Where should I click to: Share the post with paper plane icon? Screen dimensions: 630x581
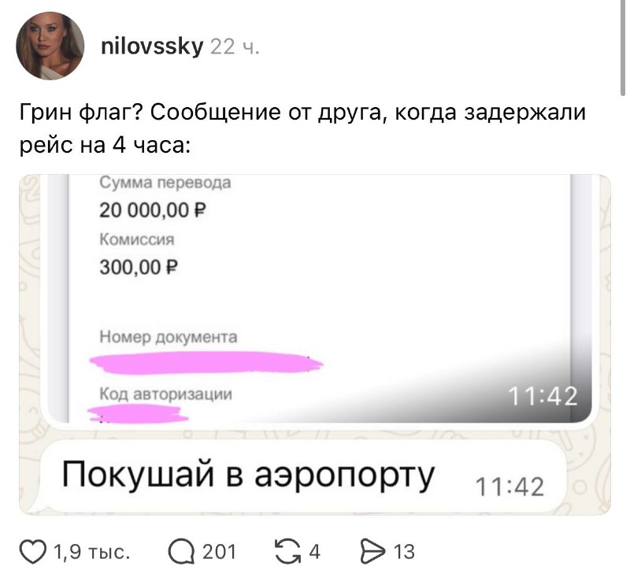click(x=372, y=552)
